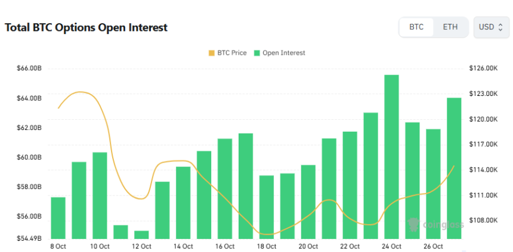
Task: Toggle BTC Price legend label
Action: 233,53
